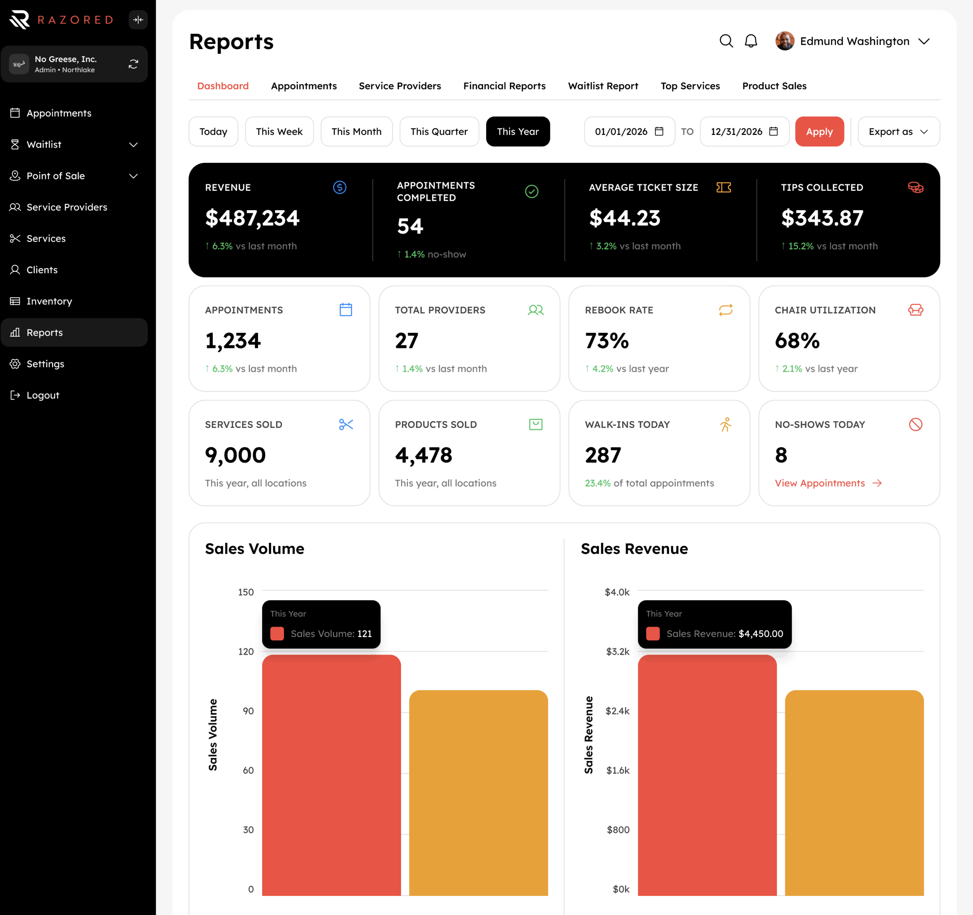
Task: Expand the Edmund Washington user menu chevron
Action: click(x=924, y=41)
